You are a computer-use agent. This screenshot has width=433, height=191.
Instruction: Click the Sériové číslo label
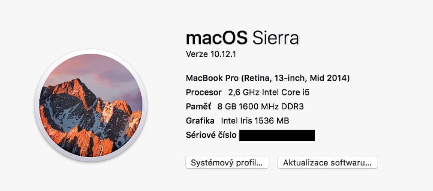(x=211, y=135)
